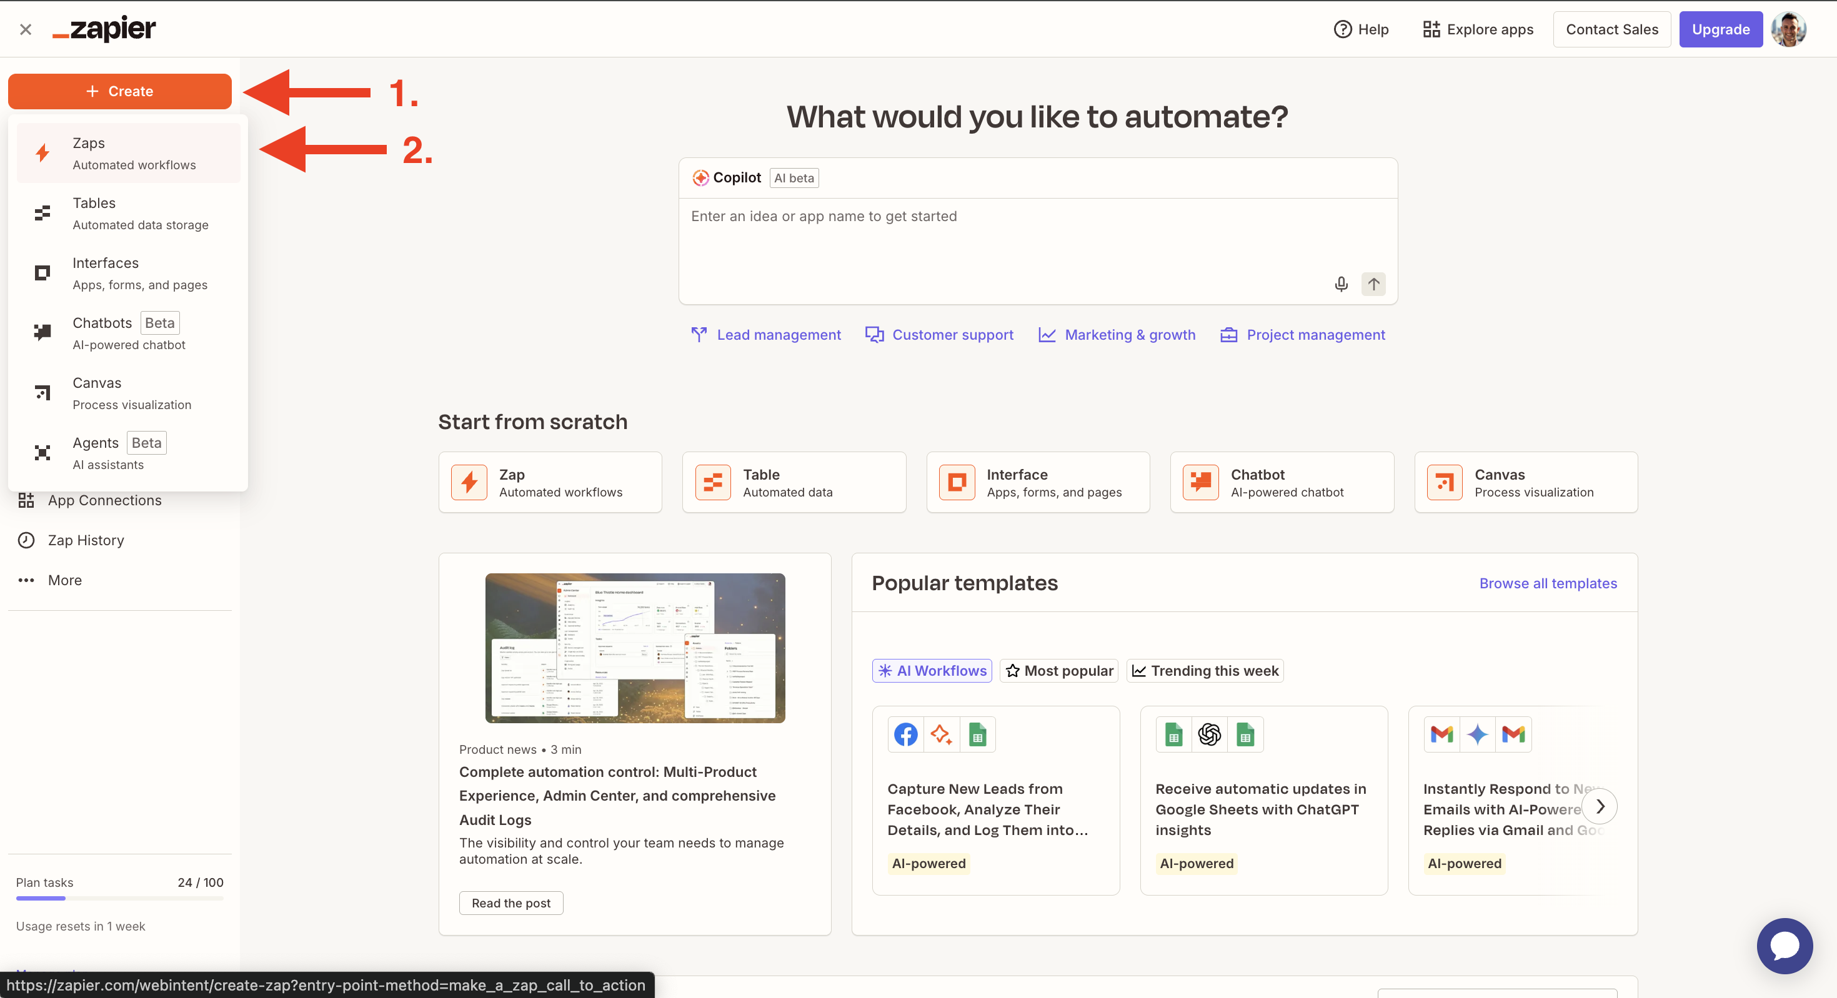This screenshot has width=1837, height=998.
Task: Click the Zapier logo
Action: click(x=105, y=29)
